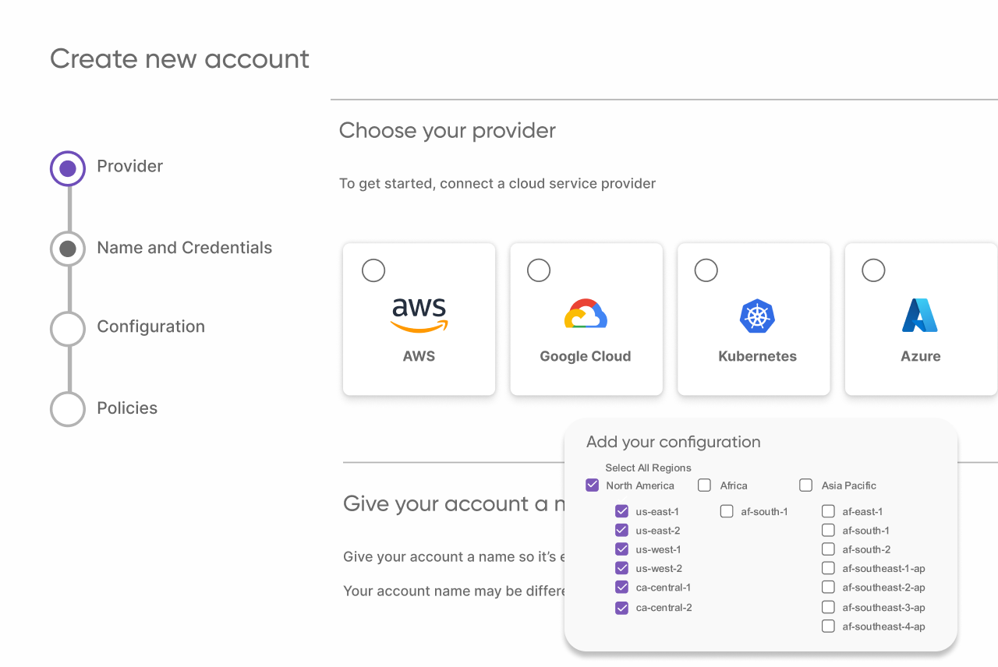This screenshot has height=667, width=998.
Task: Uncheck the North America region group
Action: click(x=593, y=485)
